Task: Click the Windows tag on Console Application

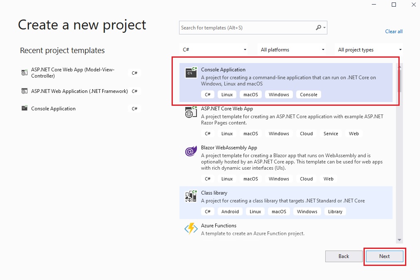Action: (x=279, y=95)
